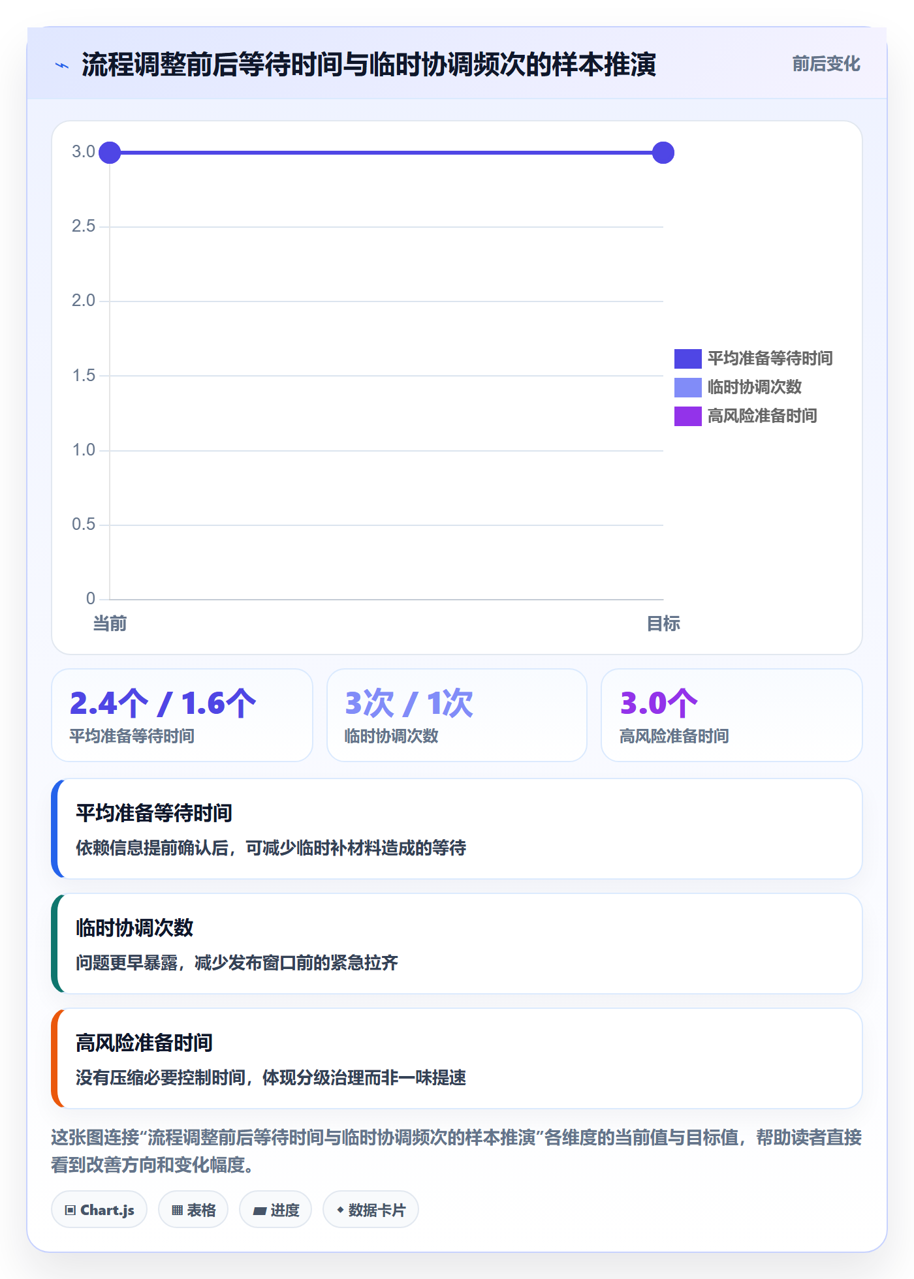Click the 当前 x-axis label
This screenshot has width=914, height=1279.
(110, 624)
